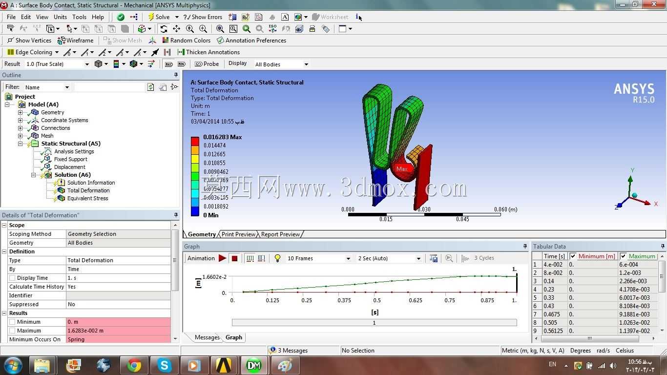This screenshot has width=667, height=375.
Task: Click the Show Errors button
Action: (203, 17)
